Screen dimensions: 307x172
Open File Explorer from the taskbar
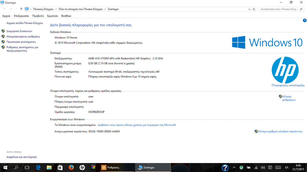[x=49, y=167]
